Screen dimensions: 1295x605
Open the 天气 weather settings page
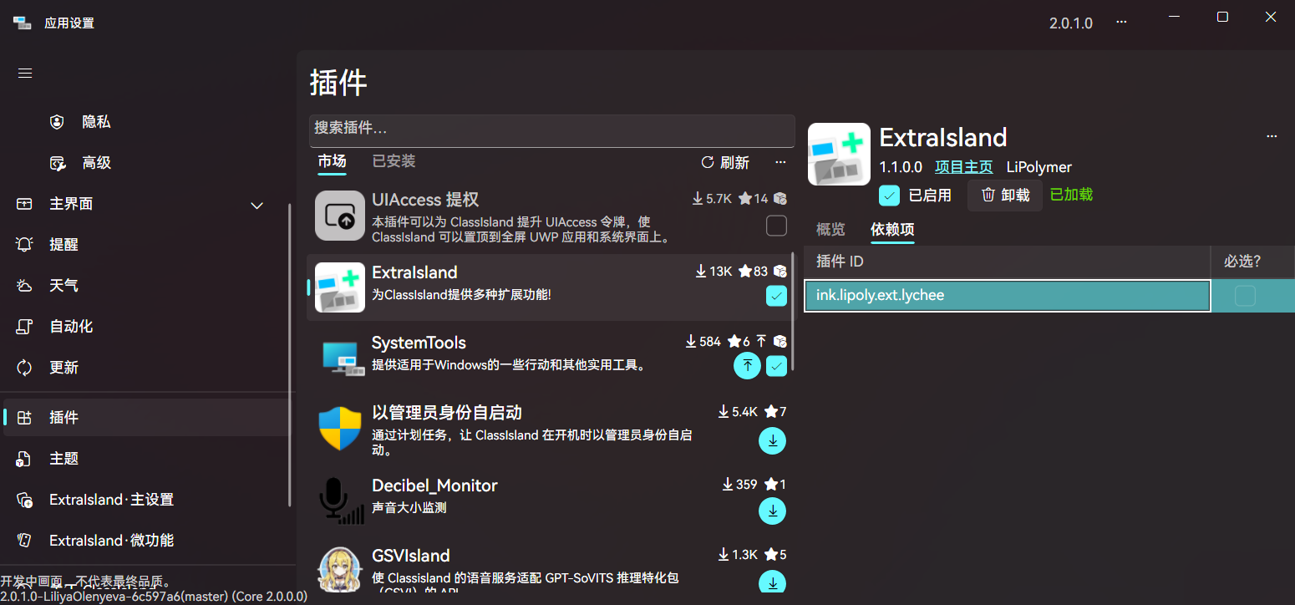[x=63, y=286]
